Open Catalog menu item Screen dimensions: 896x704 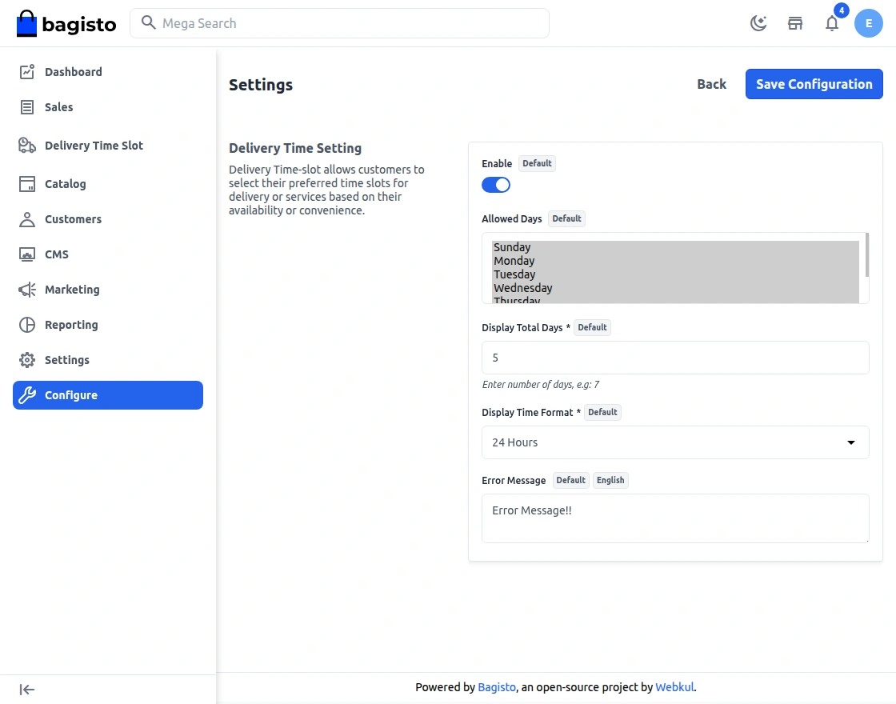(65, 184)
